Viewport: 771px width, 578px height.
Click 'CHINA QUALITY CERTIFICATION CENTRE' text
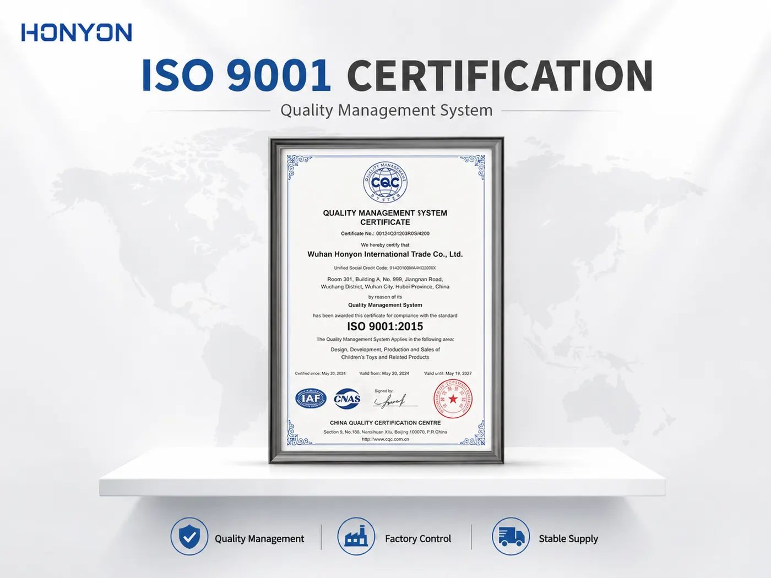[385, 423]
